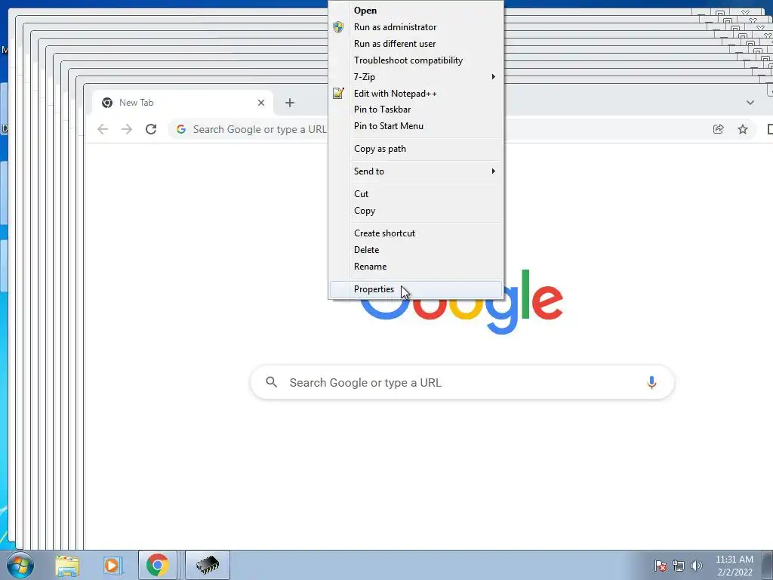
Task: Select Run as administrator
Action: 416,27
